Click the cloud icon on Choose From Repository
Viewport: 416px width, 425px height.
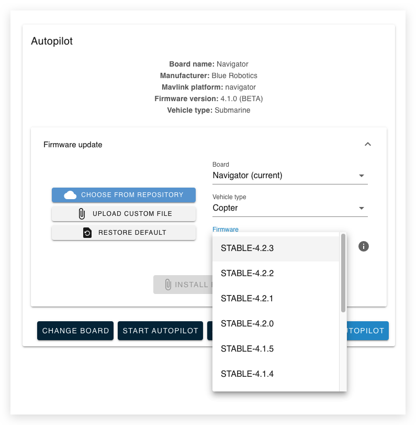point(71,194)
